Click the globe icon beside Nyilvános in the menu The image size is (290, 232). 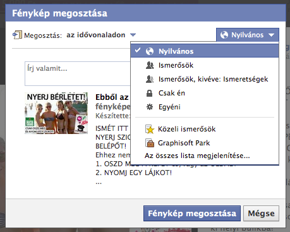150,51
